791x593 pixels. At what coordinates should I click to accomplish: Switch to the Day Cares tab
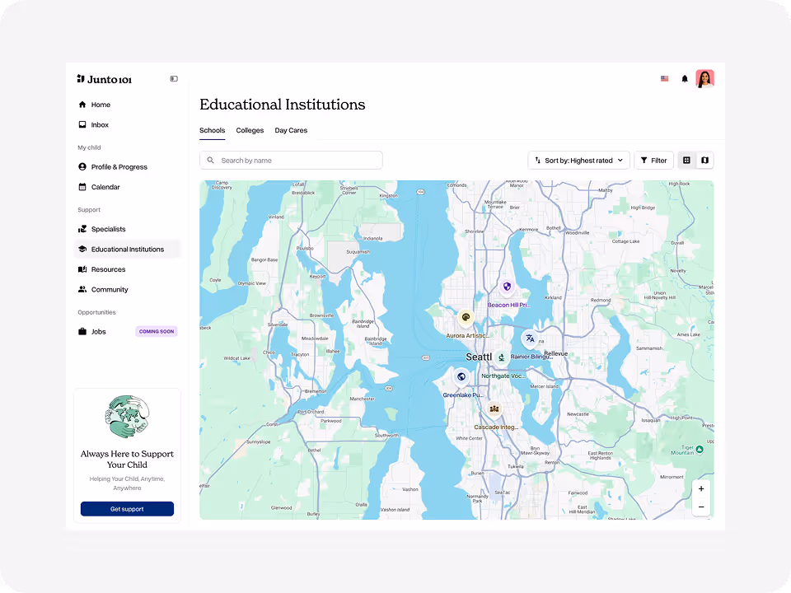[x=291, y=130]
